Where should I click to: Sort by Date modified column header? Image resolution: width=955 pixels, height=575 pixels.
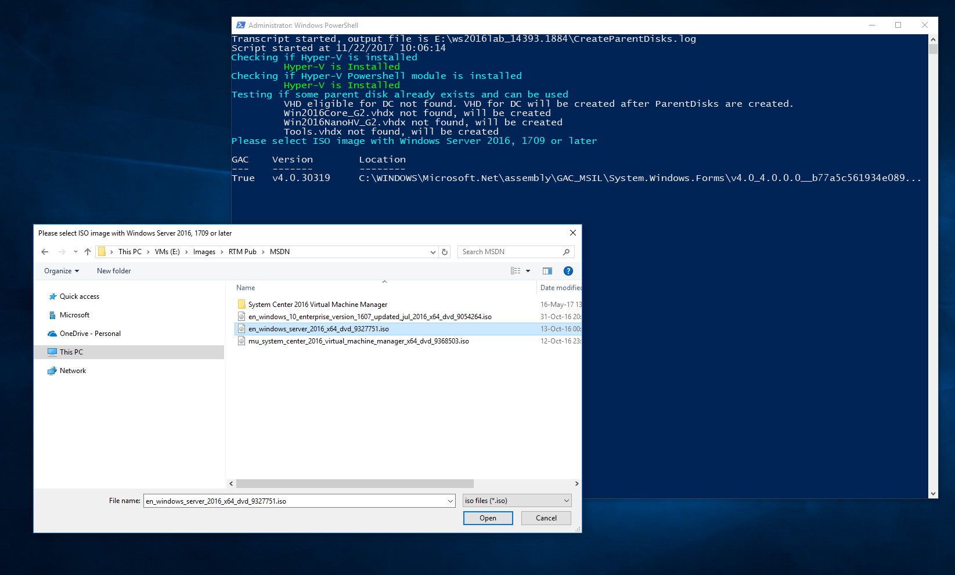tap(560, 288)
